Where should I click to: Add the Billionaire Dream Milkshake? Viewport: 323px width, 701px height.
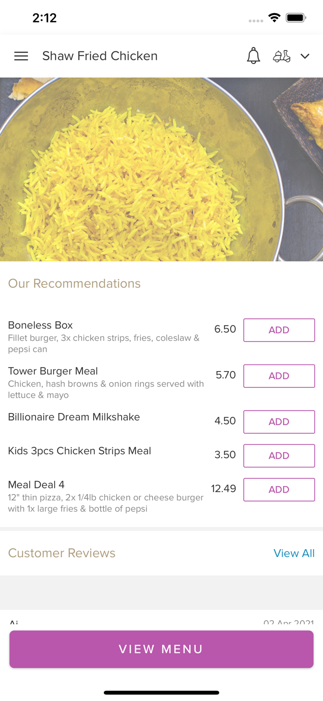coord(279,422)
